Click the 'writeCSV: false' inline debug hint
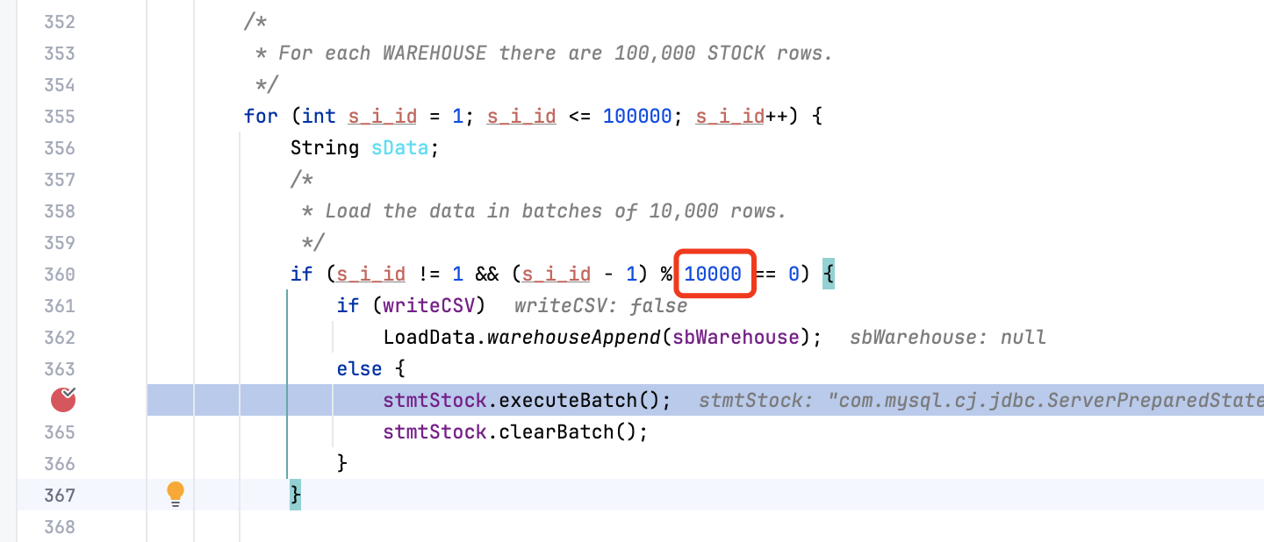Screen dimensions: 1264x542 pos(600,306)
